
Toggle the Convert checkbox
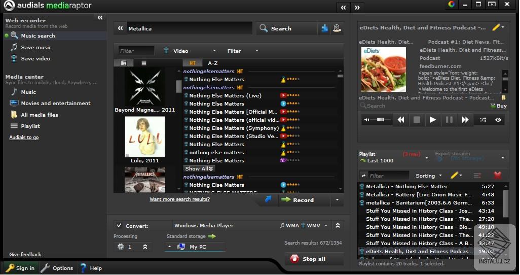pyautogui.click(x=119, y=225)
